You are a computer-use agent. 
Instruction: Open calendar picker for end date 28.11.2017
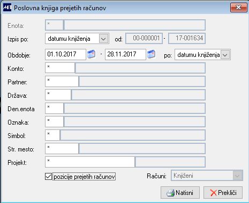click(151, 54)
